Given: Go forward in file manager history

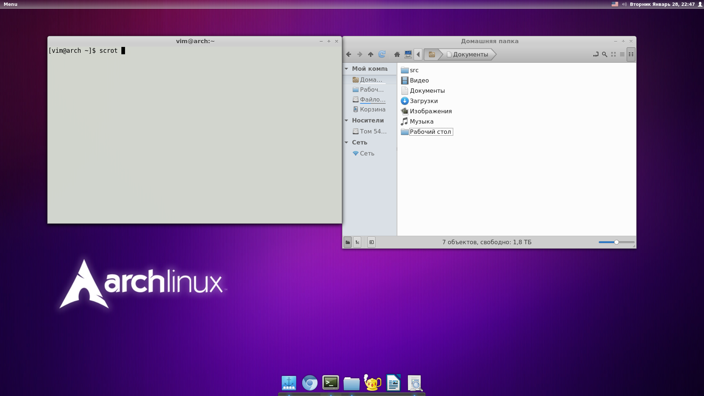Looking at the screenshot, I should pyautogui.click(x=360, y=54).
